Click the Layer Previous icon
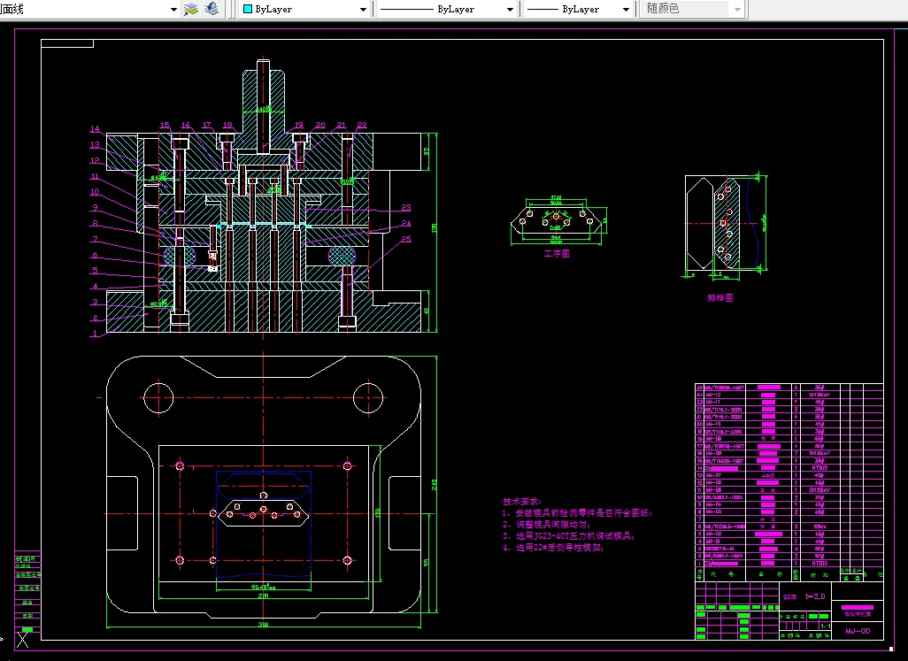The image size is (908, 661). pos(211,9)
